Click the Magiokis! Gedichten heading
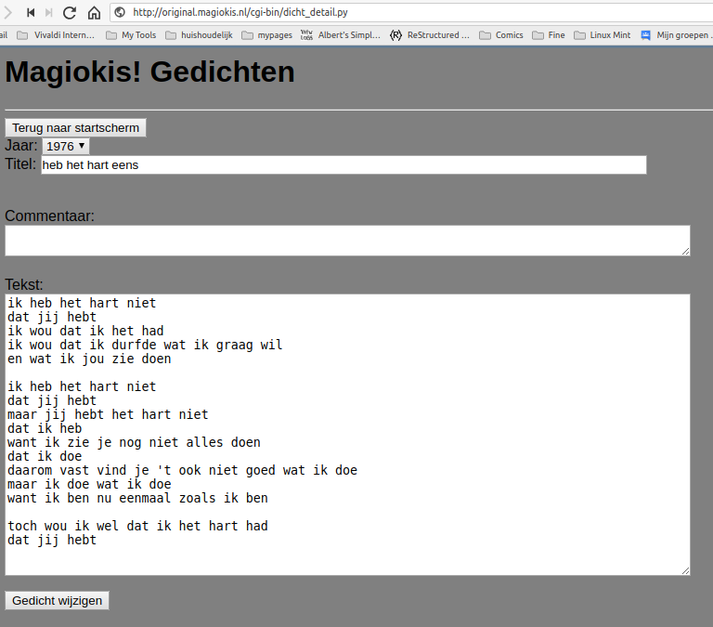 149,72
